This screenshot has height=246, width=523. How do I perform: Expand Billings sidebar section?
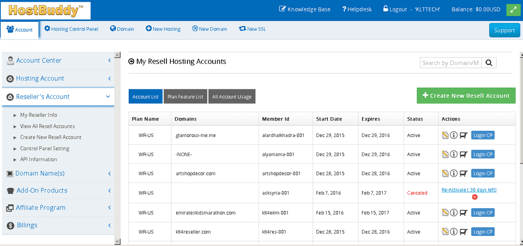coord(57,225)
